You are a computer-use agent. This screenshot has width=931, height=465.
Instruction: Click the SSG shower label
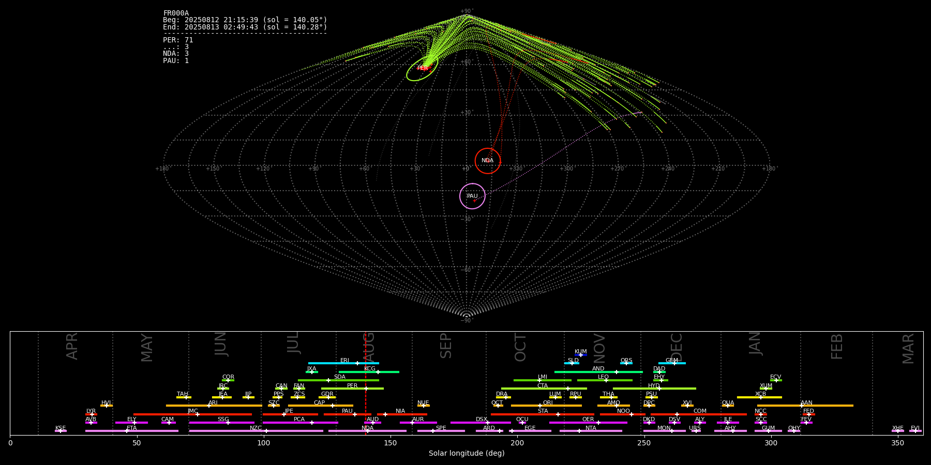pyautogui.click(x=223, y=420)
